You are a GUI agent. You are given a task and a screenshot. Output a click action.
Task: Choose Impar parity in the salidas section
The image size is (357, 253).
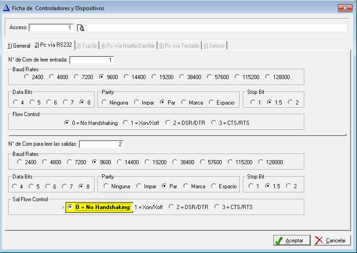pos(139,186)
